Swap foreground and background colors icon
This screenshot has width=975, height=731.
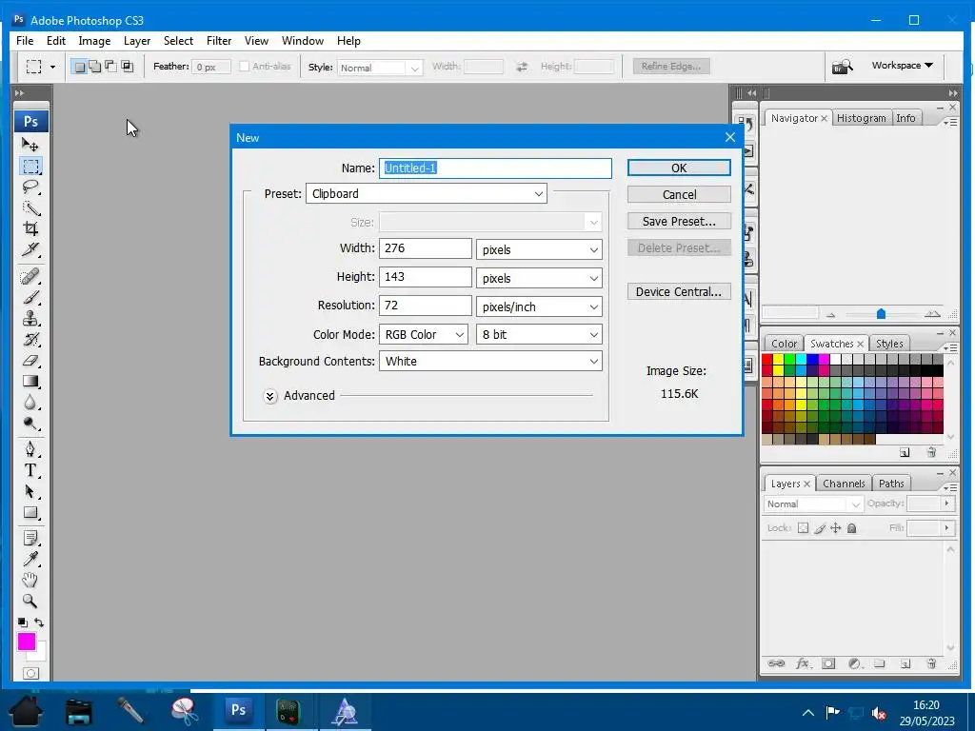39,622
